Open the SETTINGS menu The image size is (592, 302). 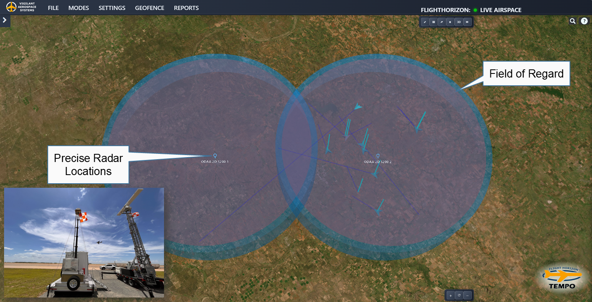click(x=112, y=8)
